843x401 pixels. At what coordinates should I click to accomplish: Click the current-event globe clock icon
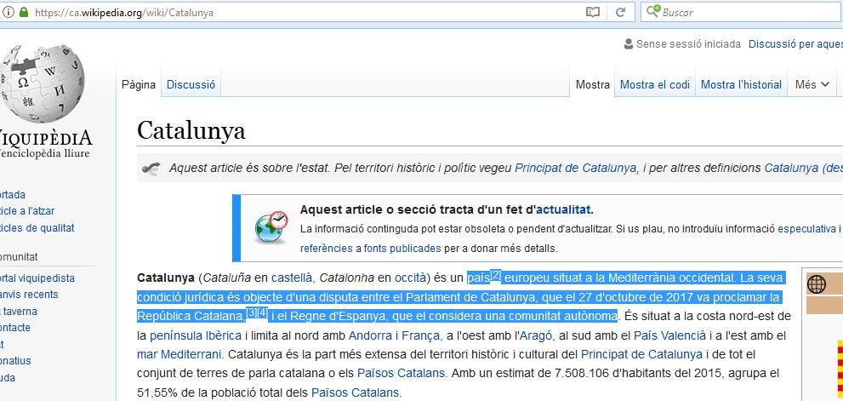[271, 227]
